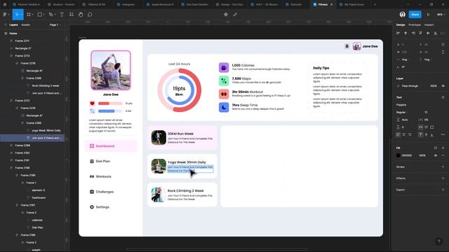
Task: Click the Create link icon in toolbar
Action: click(x=235, y=15)
